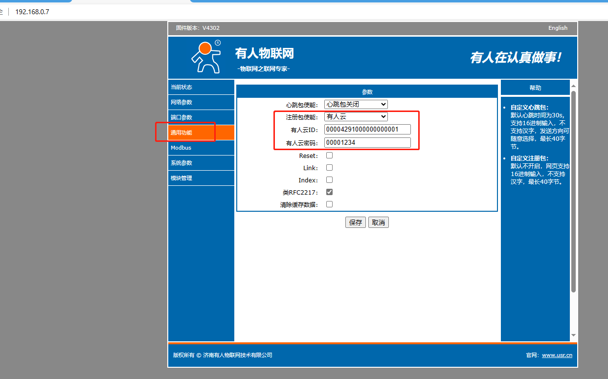The height and width of the screenshot is (379, 608).
Task: Uncheck the 类RFC2217 checkbox
Action: click(330, 192)
